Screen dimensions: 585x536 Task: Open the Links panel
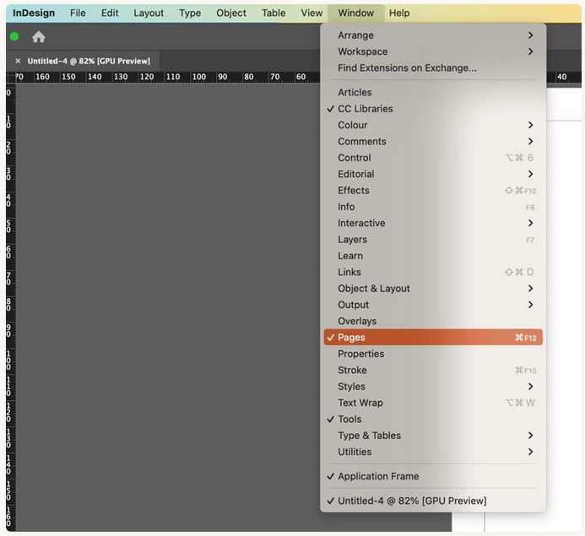[433, 272]
